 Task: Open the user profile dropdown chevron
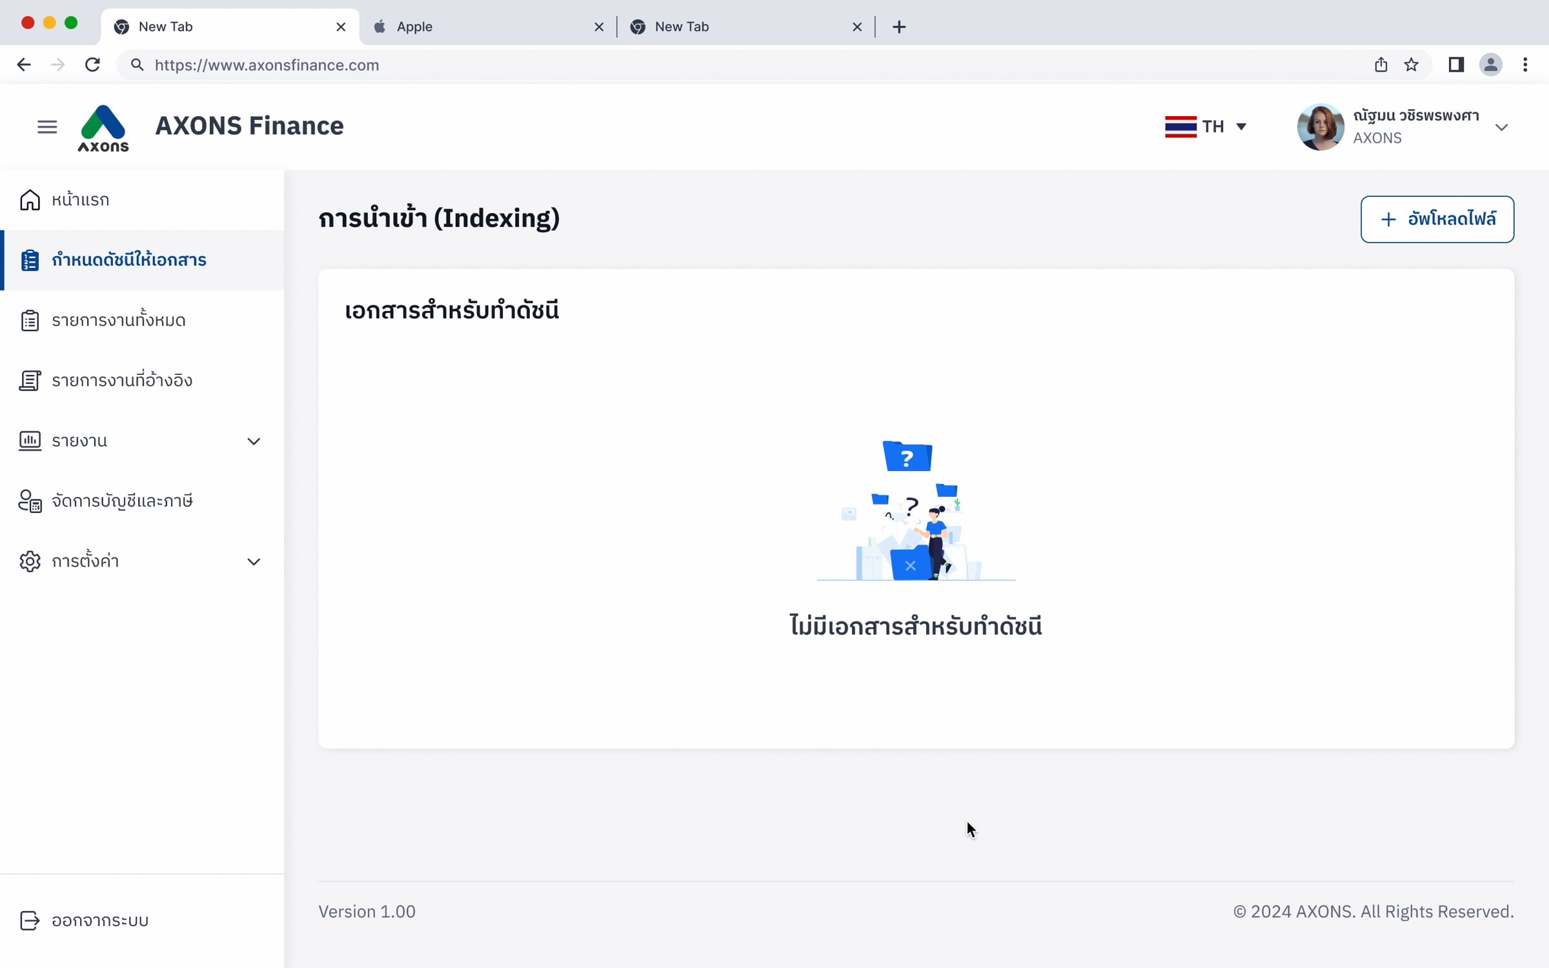point(1501,127)
